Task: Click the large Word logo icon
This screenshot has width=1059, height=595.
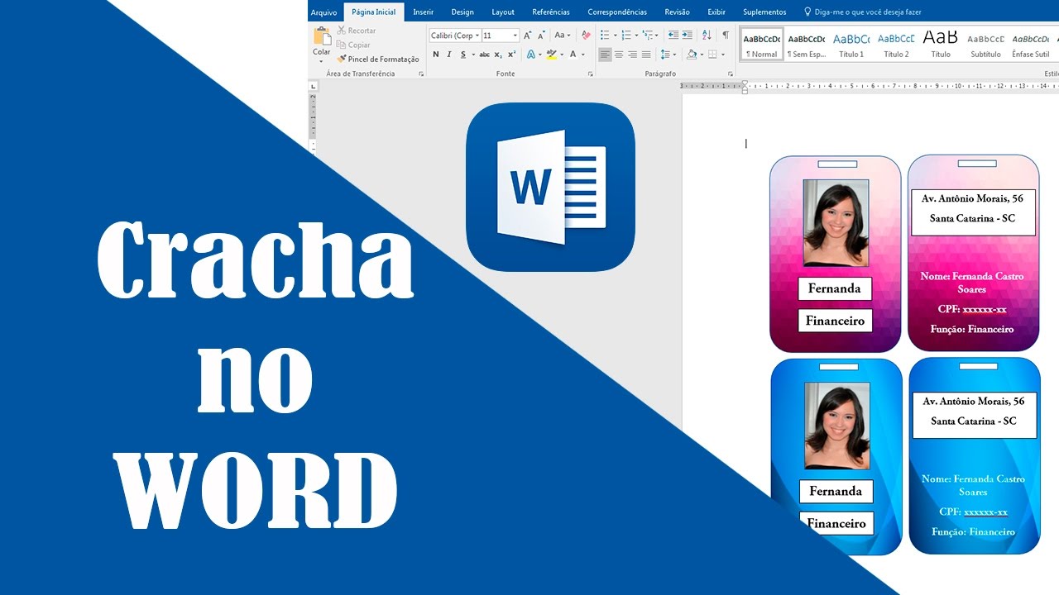Action: click(550, 187)
